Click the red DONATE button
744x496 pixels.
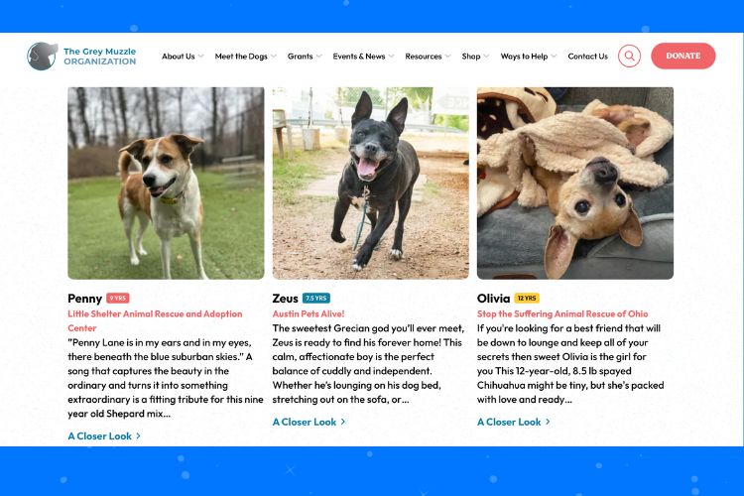(683, 56)
